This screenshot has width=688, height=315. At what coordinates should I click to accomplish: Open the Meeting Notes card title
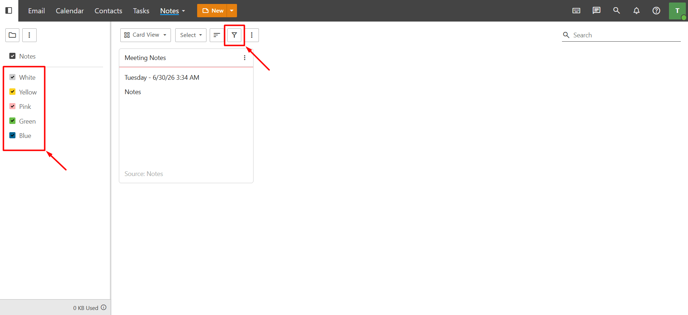145,58
